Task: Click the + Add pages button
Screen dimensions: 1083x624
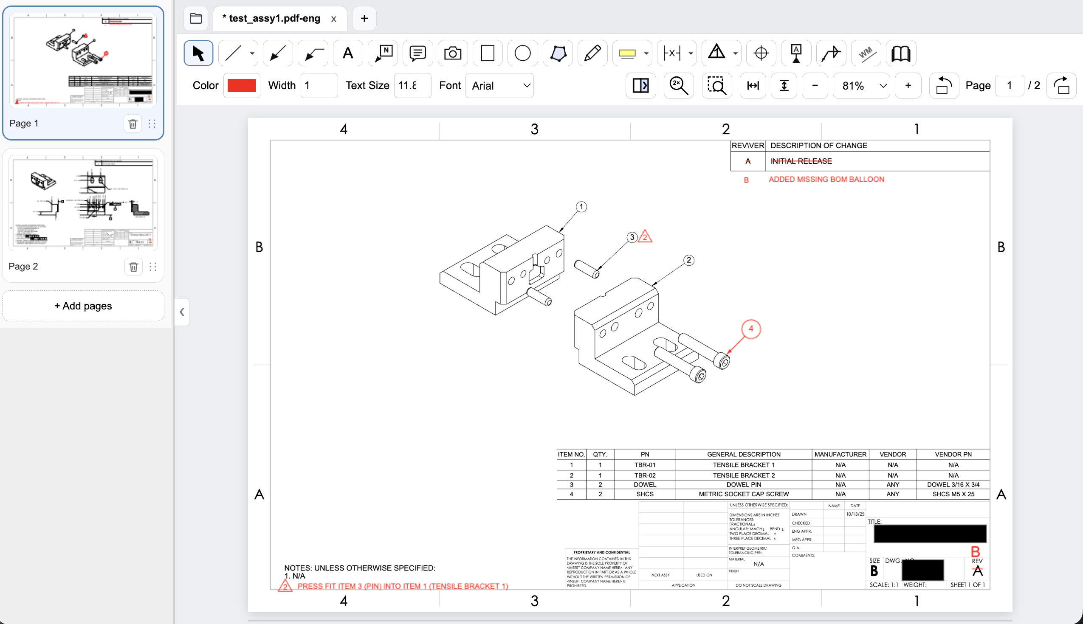Action: pyautogui.click(x=83, y=306)
